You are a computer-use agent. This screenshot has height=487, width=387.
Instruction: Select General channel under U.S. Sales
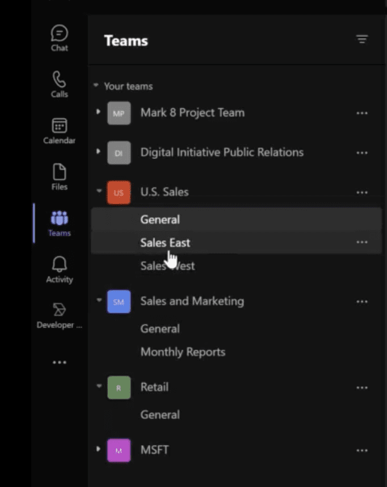(x=237, y=219)
